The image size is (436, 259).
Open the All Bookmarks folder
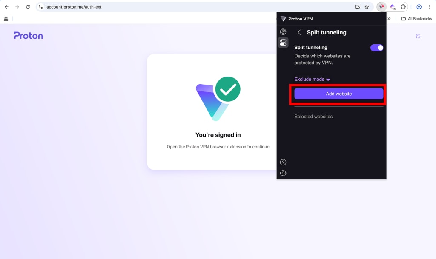pyautogui.click(x=416, y=19)
